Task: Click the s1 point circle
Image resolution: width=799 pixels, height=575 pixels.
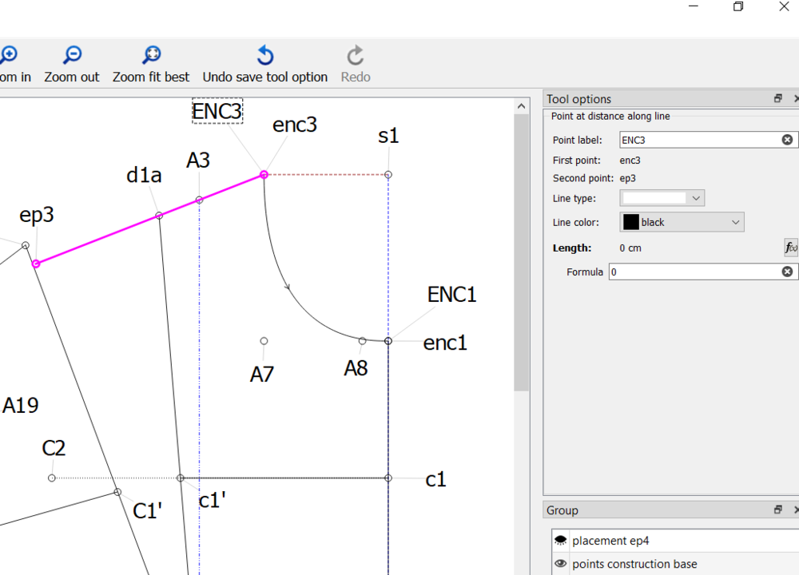Action: pyautogui.click(x=388, y=175)
